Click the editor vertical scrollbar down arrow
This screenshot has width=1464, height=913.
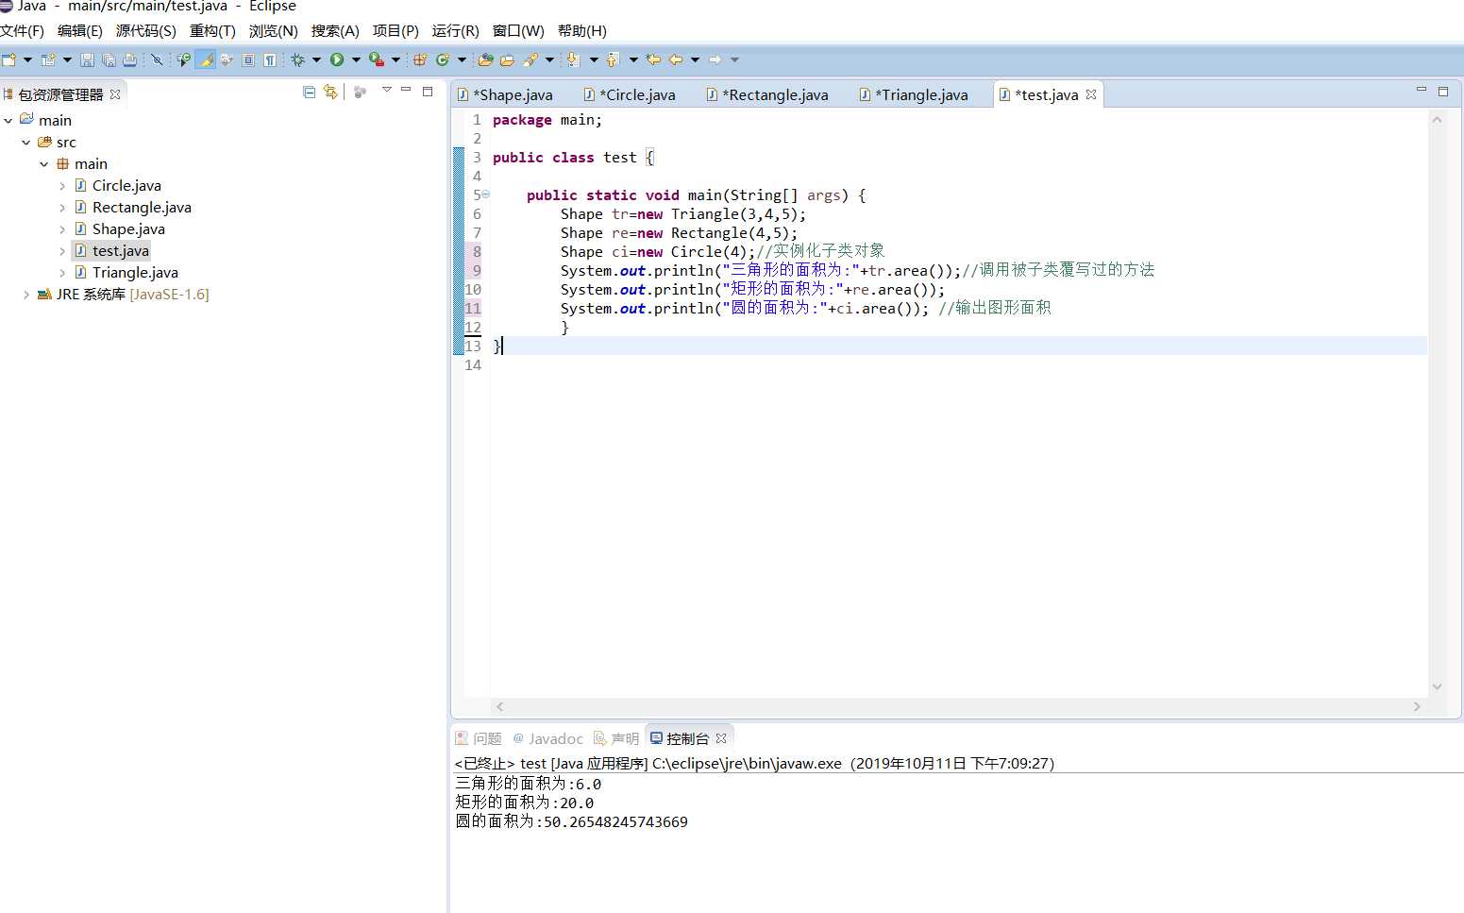(1437, 686)
